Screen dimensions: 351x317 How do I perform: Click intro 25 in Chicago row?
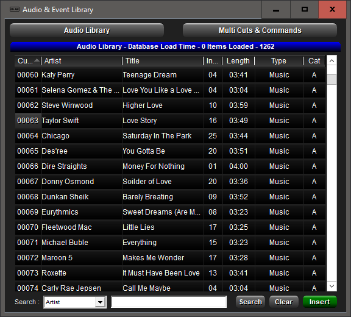tap(213, 136)
